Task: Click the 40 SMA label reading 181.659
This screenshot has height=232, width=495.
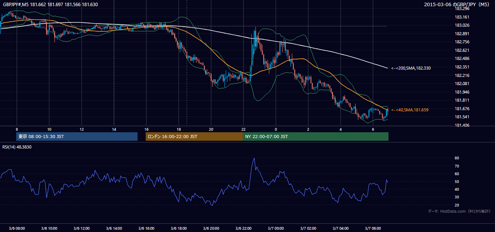Action: click(x=410, y=110)
